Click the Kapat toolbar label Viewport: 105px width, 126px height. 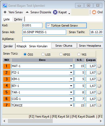(x=63, y=12)
